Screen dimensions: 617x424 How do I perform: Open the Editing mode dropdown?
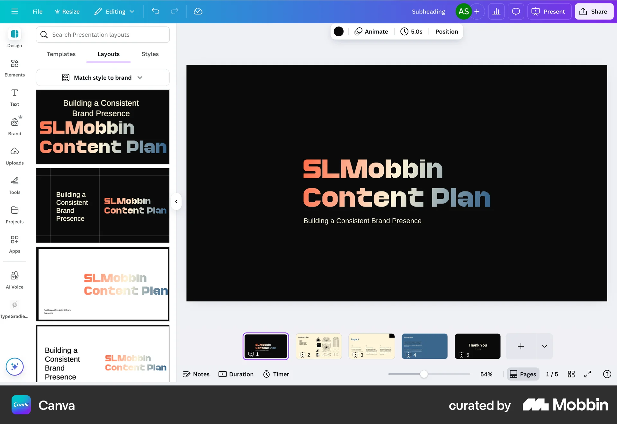[114, 11]
